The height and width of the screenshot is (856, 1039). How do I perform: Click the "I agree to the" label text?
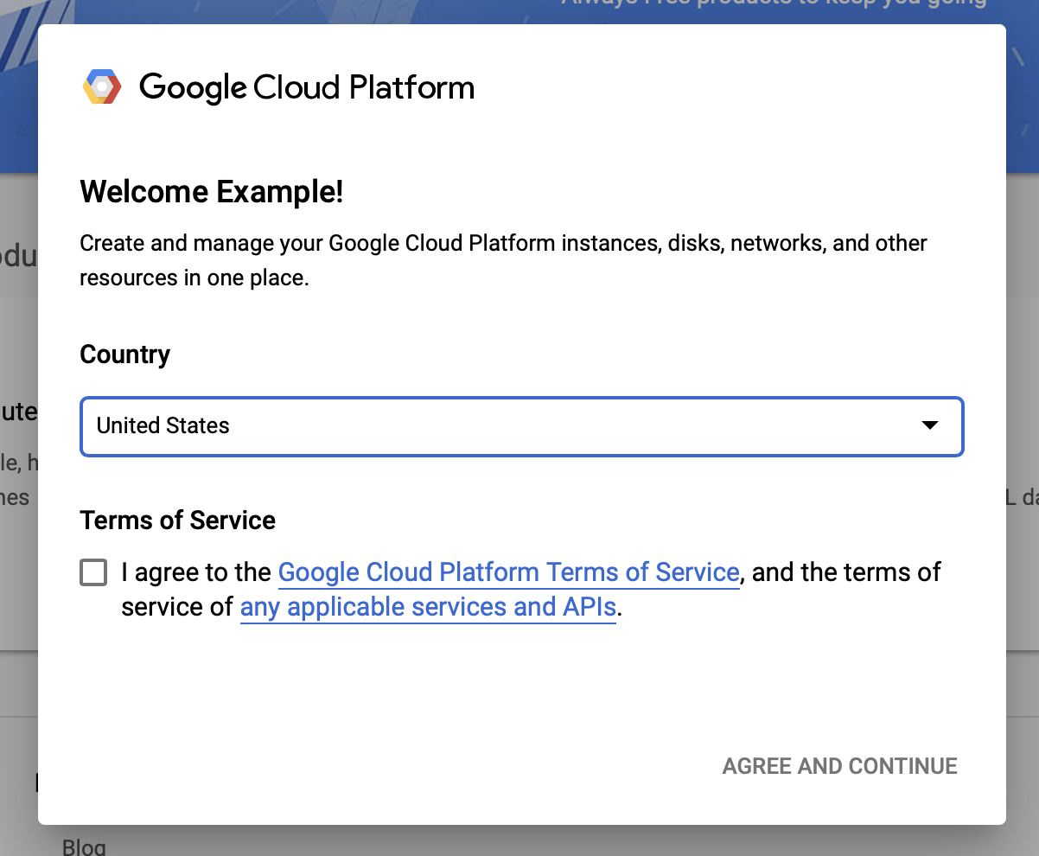198,572
